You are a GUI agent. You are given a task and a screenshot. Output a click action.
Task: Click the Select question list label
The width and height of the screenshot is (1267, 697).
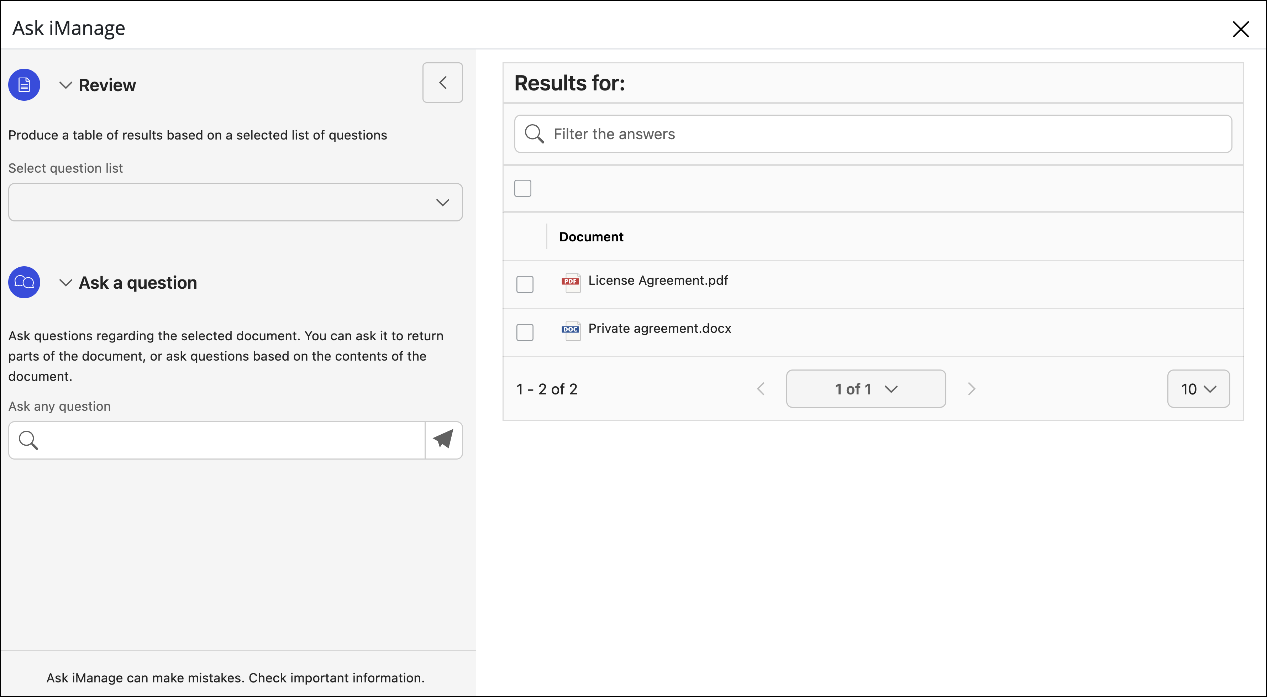(x=65, y=168)
